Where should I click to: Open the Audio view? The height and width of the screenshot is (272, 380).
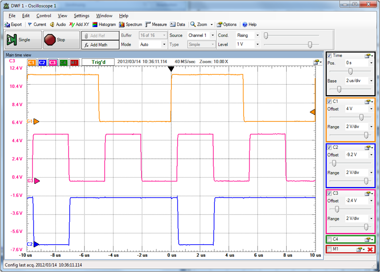click(x=58, y=25)
